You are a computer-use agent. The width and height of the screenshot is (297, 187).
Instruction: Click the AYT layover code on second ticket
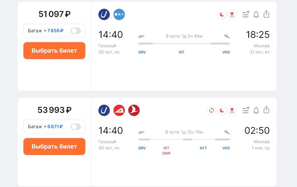[203, 148]
